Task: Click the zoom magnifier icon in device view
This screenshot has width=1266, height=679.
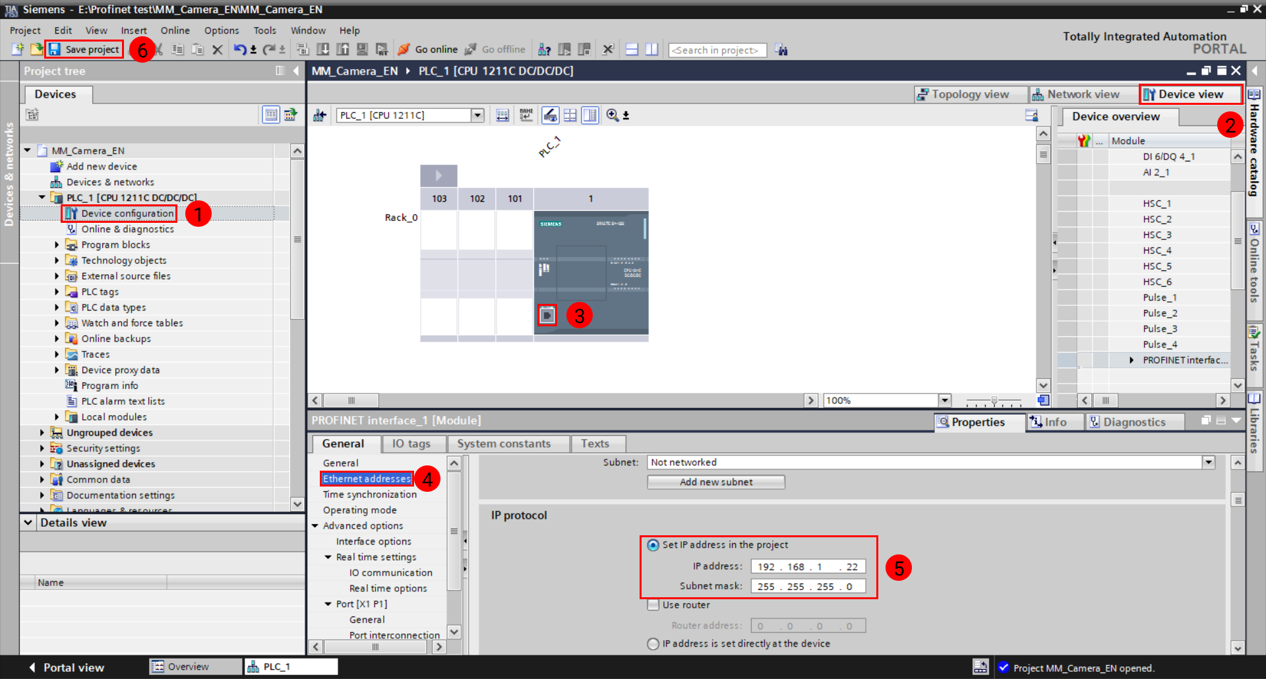Action: pyautogui.click(x=613, y=115)
